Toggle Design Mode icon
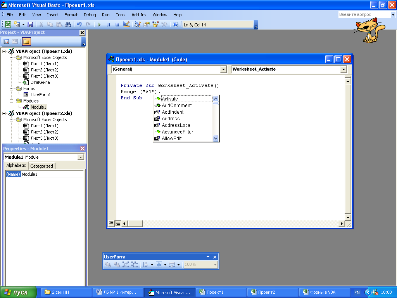Viewport: 397px width, 298px height. [x=126, y=24]
